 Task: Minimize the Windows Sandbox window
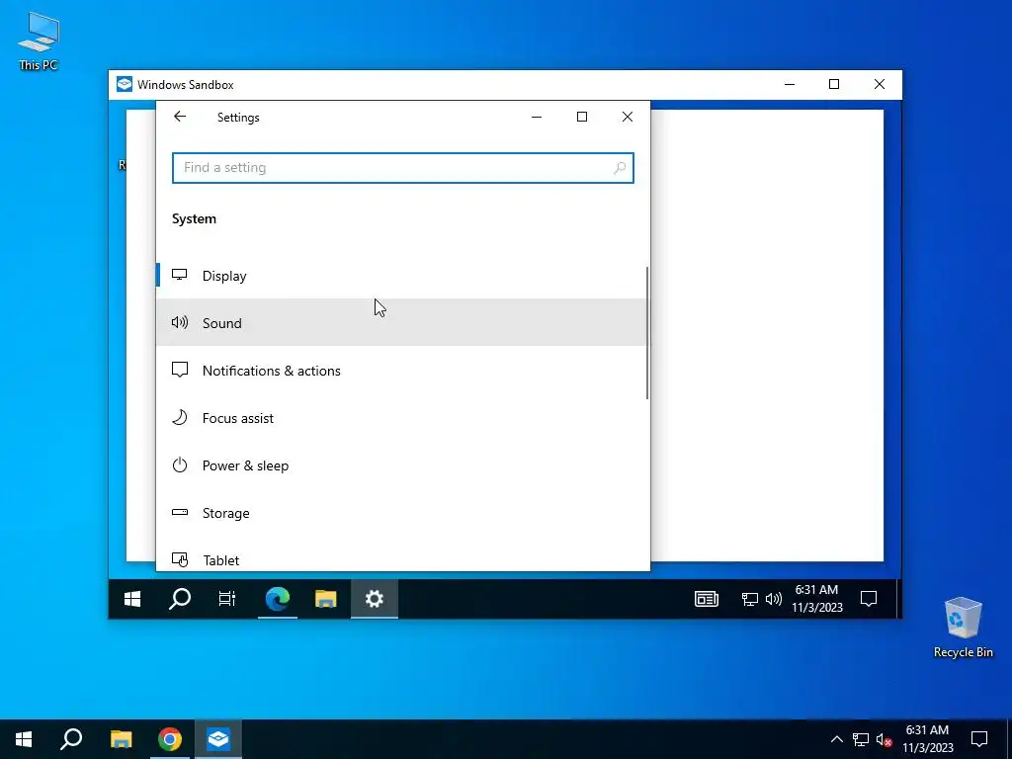point(790,85)
